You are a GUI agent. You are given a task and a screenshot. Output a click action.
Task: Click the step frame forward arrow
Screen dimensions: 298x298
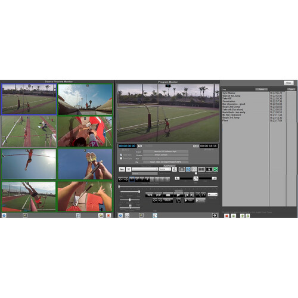pos(160,200)
